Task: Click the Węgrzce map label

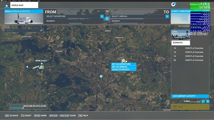Action: (119, 37)
